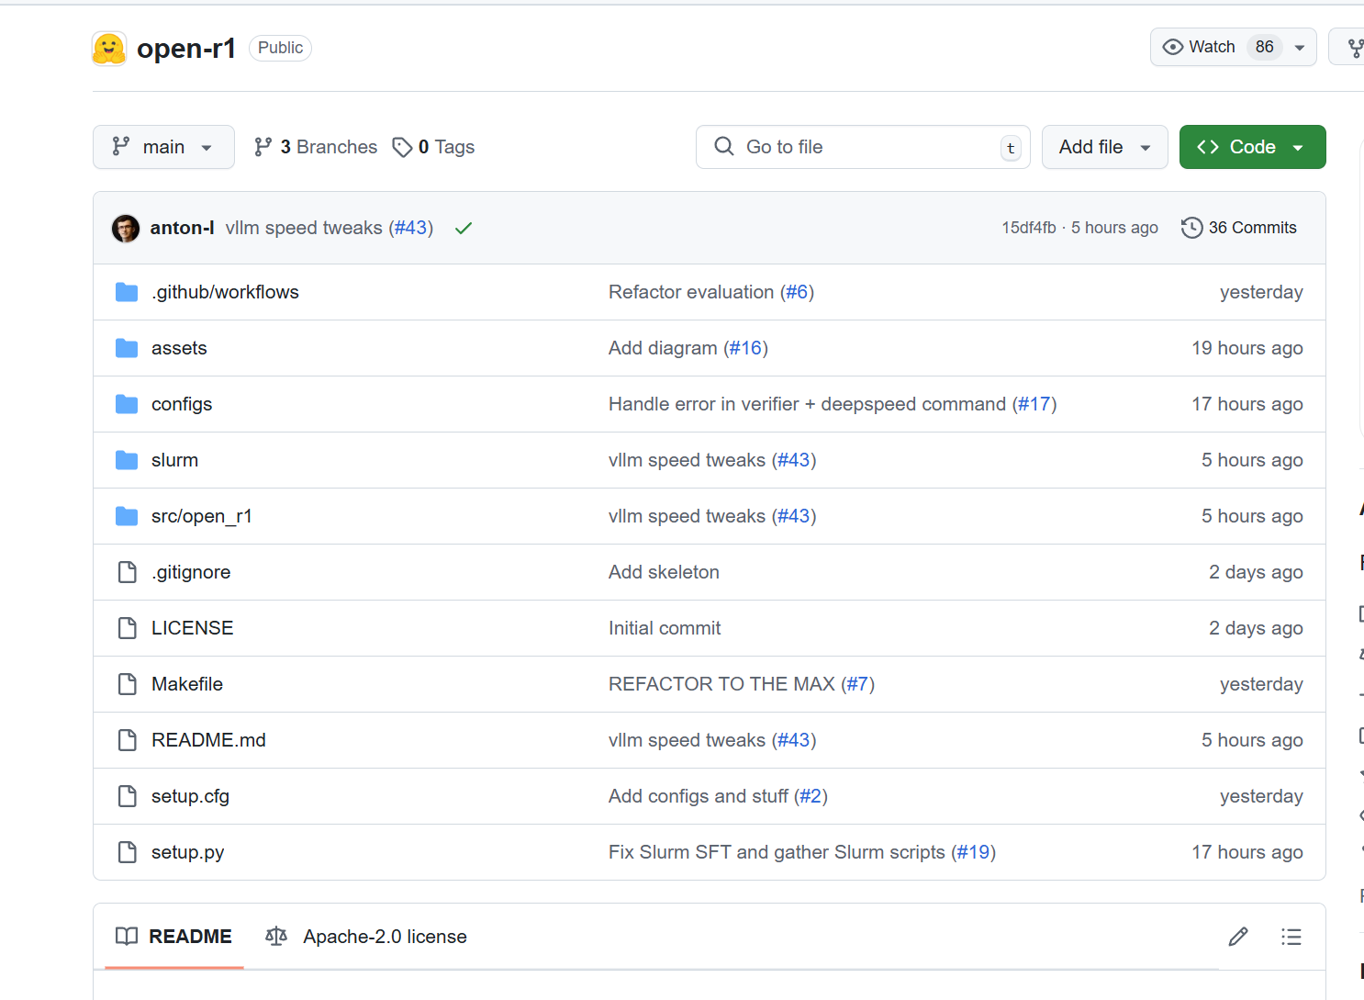The height and width of the screenshot is (1000, 1364).
Task: Open the main branch selector dropdown
Action: (163, 147)
